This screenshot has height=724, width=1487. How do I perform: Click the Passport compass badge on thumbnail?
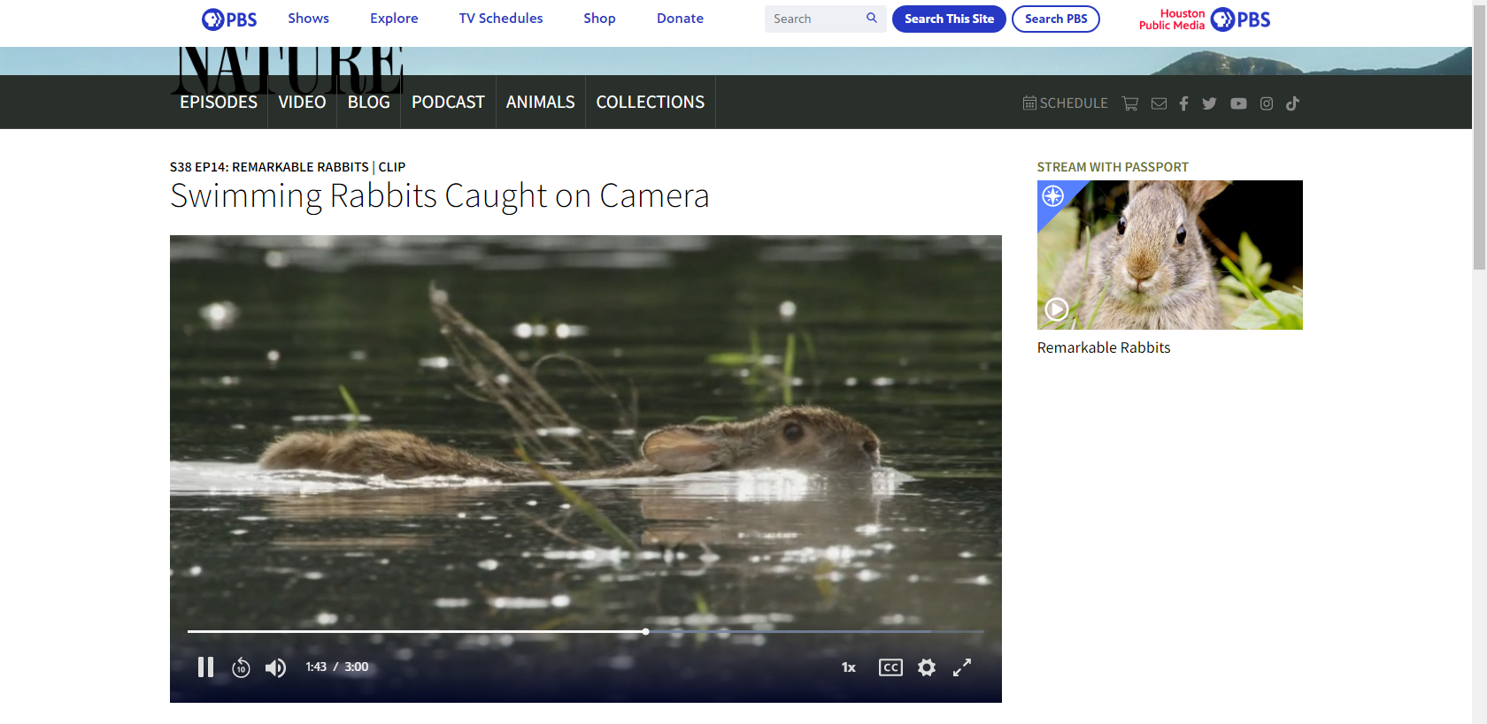[1053, 196]
